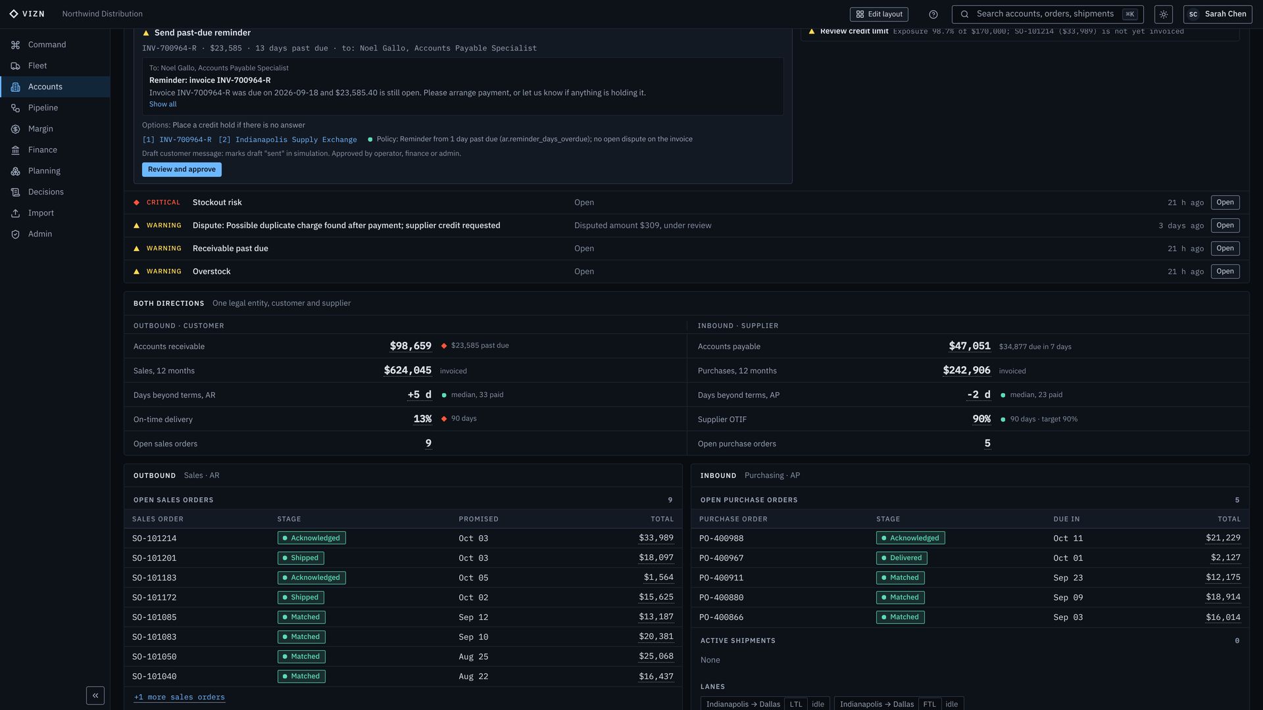Click the help question mark icon
The image size is (1263, 710).
933,14
